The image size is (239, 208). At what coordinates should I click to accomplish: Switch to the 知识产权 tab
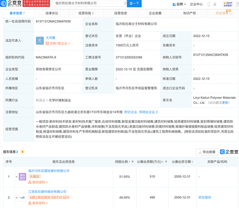[190, 13]
